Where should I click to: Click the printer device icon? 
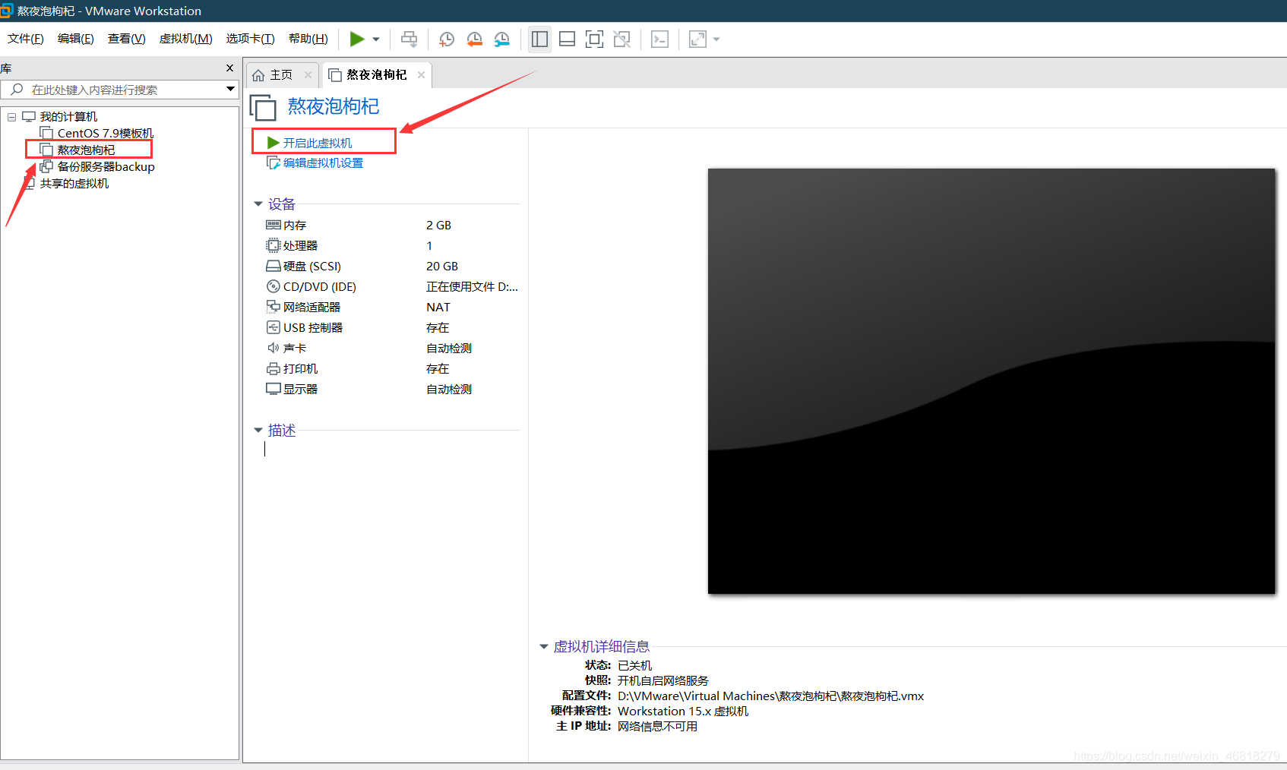(x=274, y=368)
